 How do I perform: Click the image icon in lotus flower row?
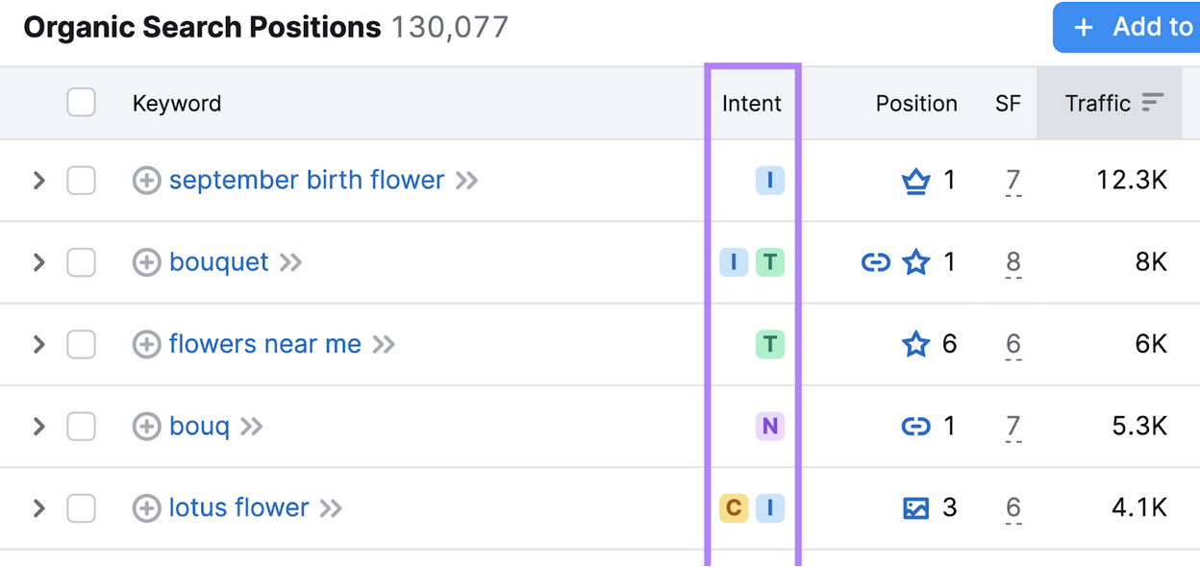click(915, 507)
